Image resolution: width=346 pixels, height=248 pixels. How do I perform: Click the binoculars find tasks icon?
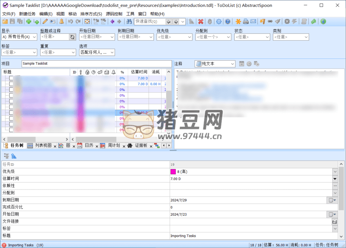(x=129, y=21)
